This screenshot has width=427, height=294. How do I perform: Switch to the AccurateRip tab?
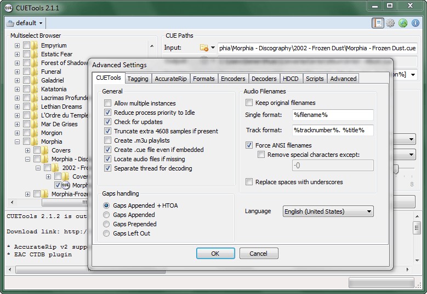click(x=170, y=79)
